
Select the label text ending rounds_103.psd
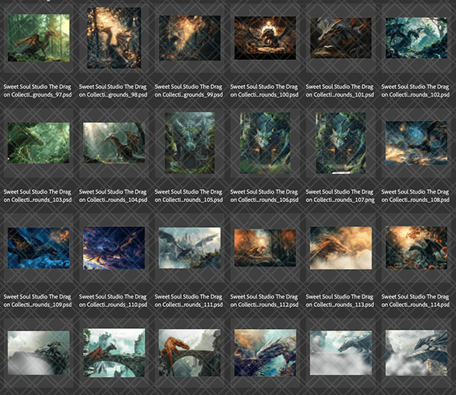[x=37, y=196]
